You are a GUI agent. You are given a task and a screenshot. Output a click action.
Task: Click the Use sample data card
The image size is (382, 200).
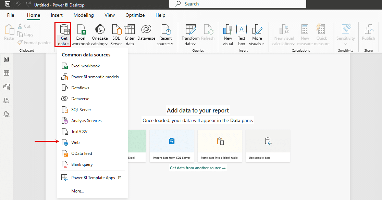pyautogui.click(x=268, y=146)
